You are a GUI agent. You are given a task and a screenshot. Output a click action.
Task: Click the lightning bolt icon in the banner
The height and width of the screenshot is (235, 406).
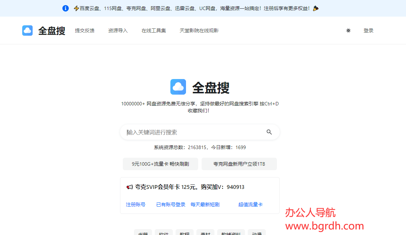(76, 8)
